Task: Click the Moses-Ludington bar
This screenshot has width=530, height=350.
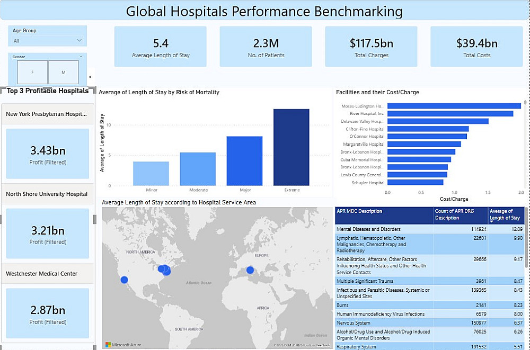Action: pos(454,106)
